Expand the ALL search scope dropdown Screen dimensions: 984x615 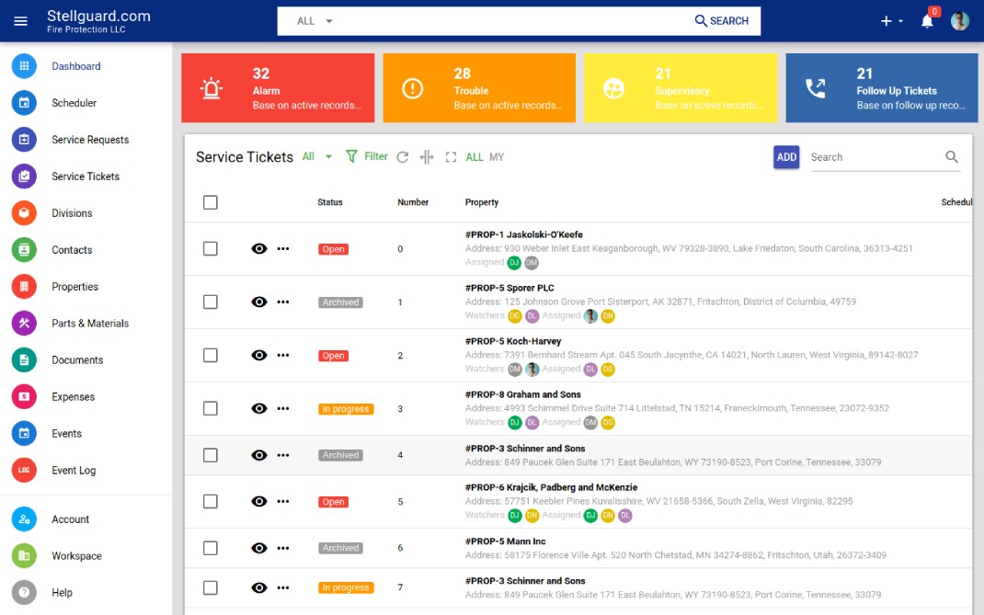pyautogui.click(x=315, y=21)
